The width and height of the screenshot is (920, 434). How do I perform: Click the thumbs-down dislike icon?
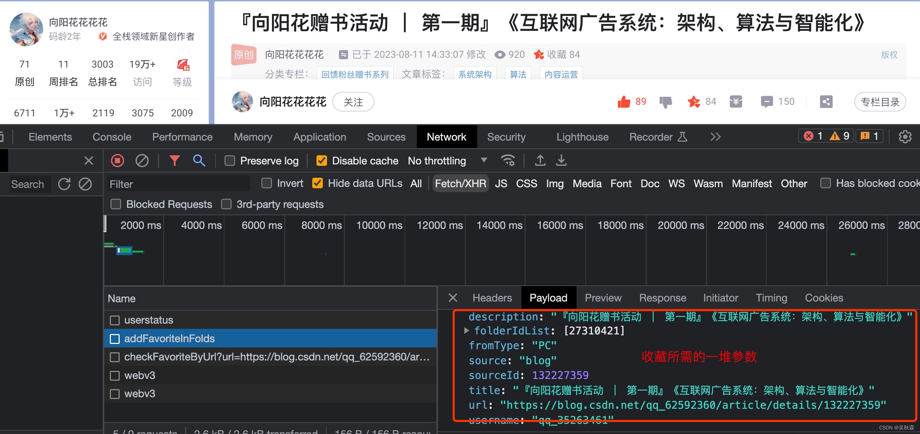665,102
